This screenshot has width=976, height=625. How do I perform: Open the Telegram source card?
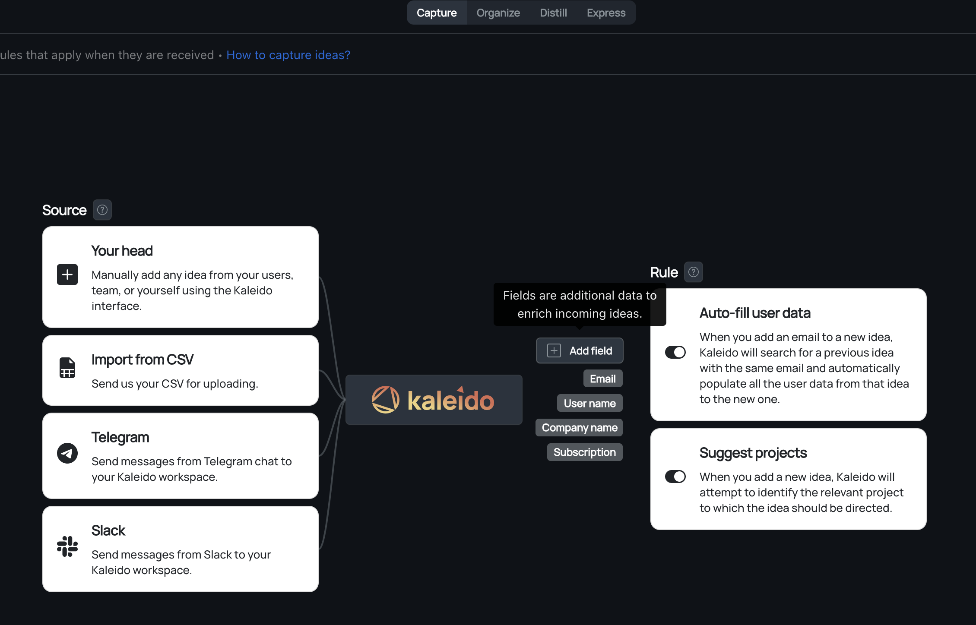(181, 456)
